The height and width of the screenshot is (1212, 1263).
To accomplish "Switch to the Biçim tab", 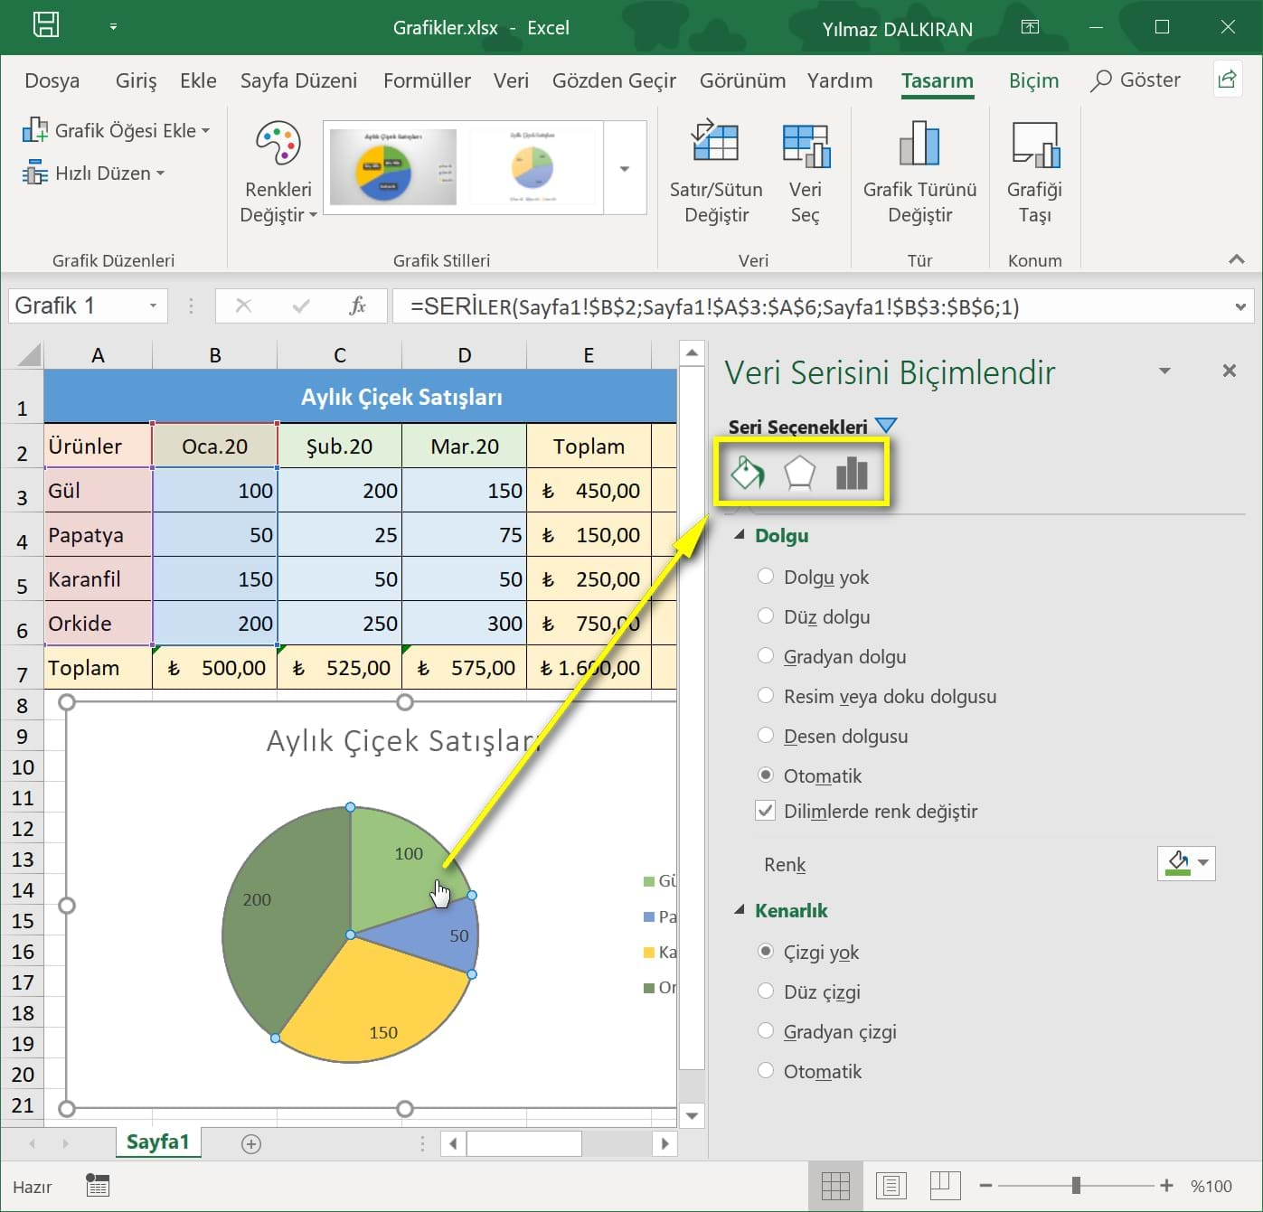I will [1033, 80].
